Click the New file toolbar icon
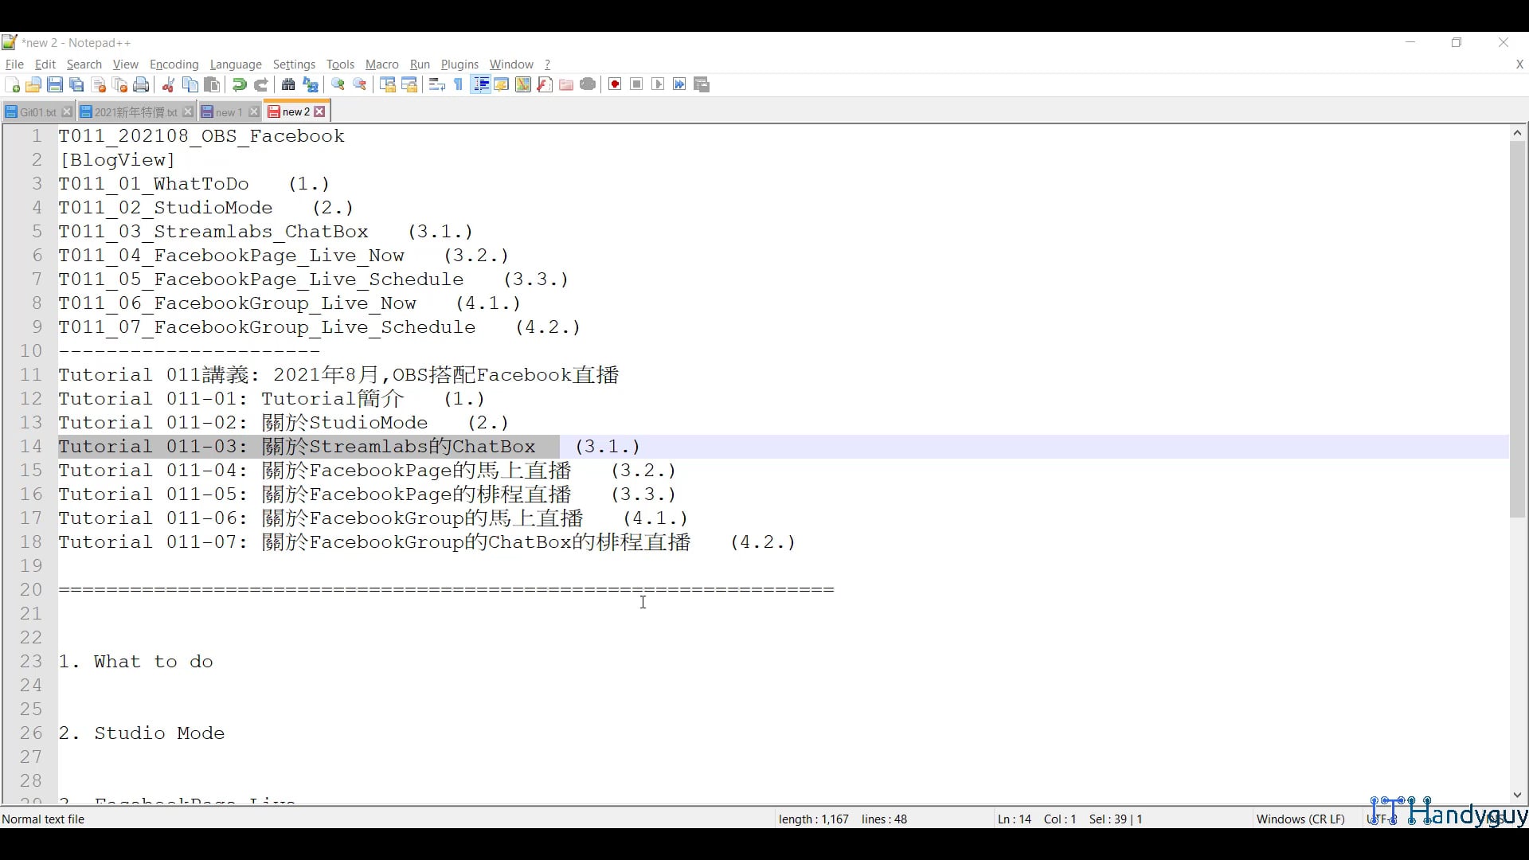 (12, 84)
